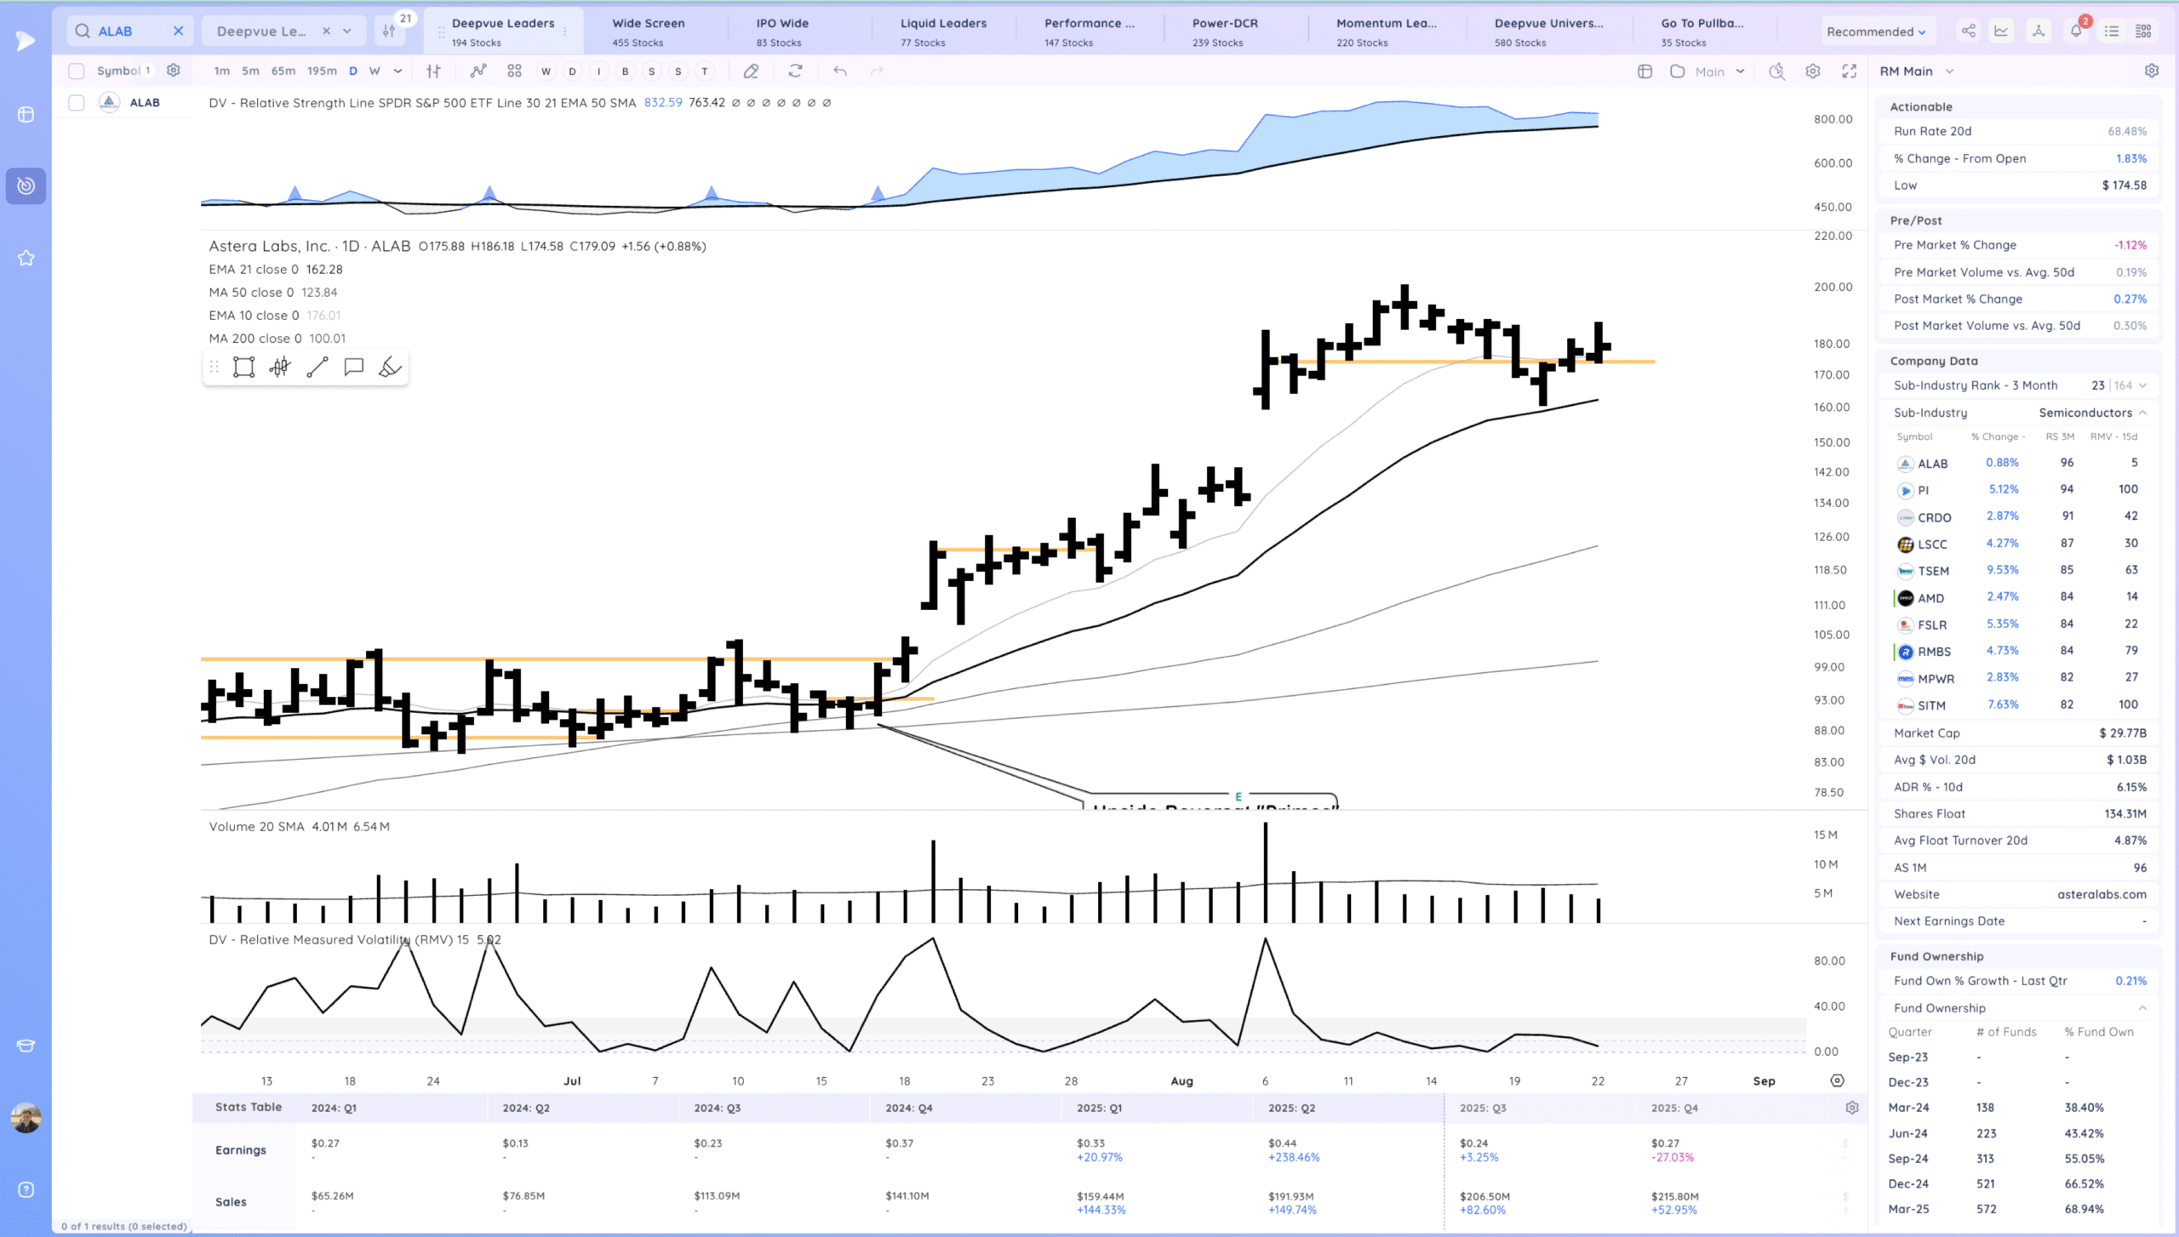Open asteralabs.com website link

pos(2102,895)
